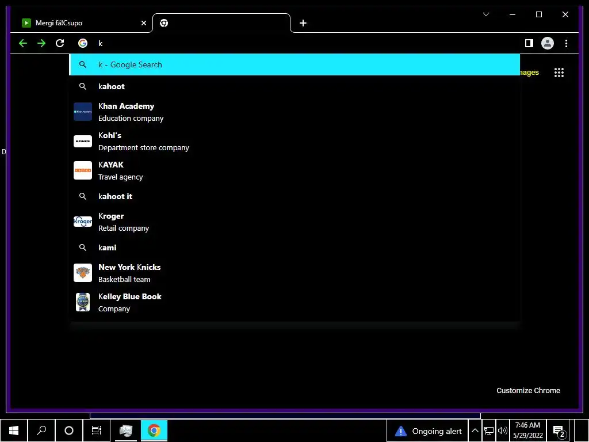Click the Khan Academy logo thumbnail
Image resolution: width=589 pixels, height=442 pixels.
click(83, 112)
